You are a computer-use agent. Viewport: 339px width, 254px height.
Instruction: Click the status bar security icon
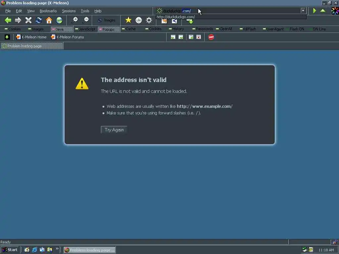335,242
